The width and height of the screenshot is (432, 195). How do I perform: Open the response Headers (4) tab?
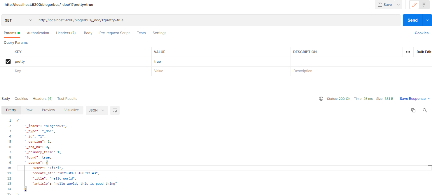[43, 99]
